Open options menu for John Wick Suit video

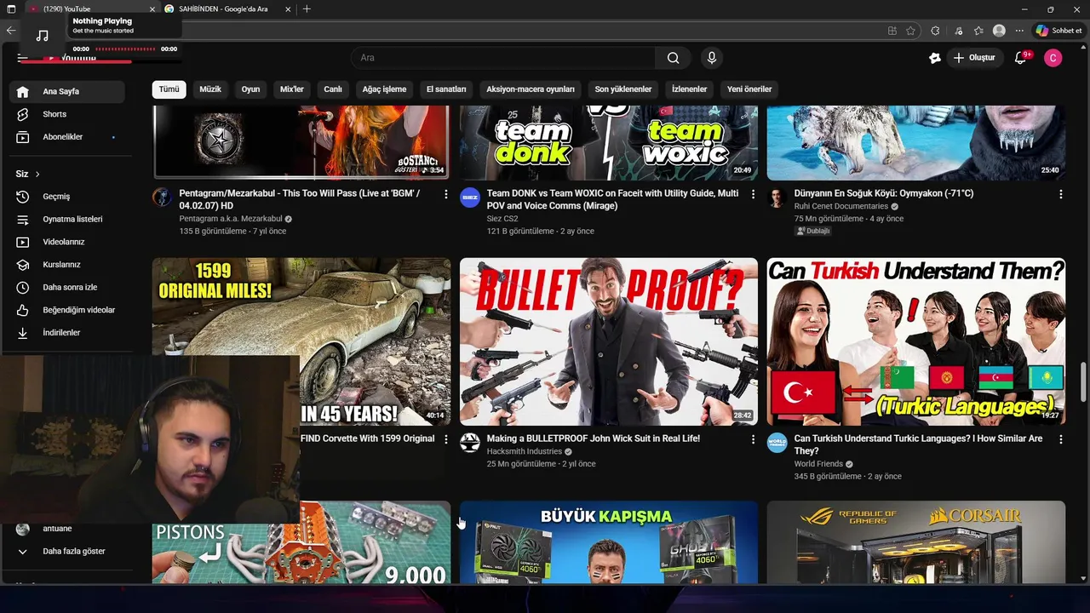pos(753,439)
